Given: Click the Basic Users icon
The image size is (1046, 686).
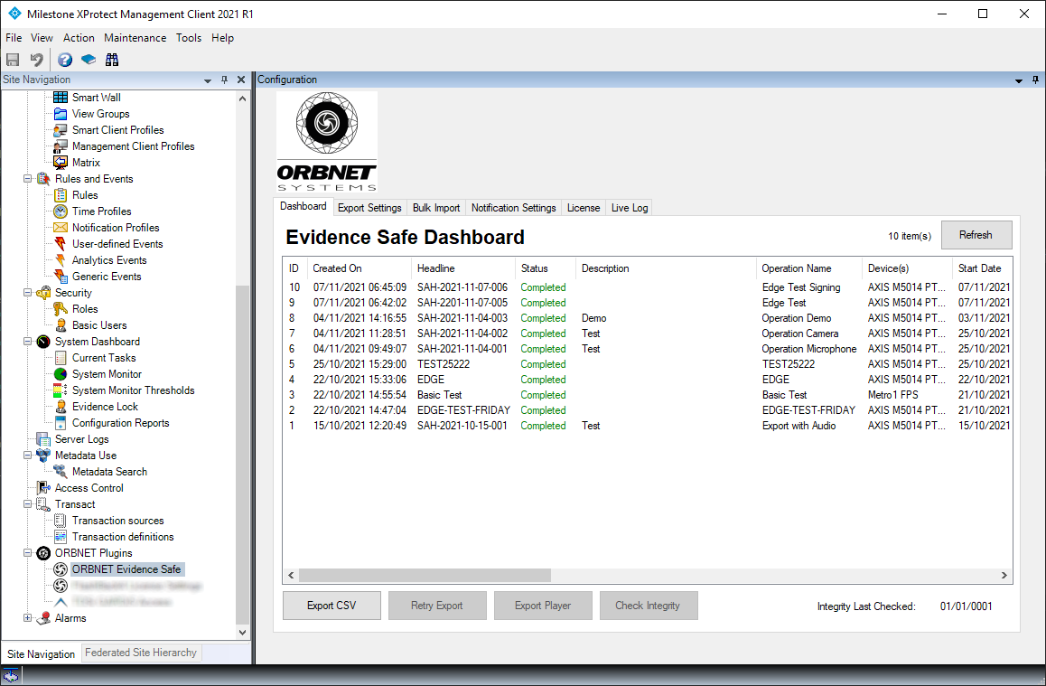Looking at the screenshot, I should 61,325.
